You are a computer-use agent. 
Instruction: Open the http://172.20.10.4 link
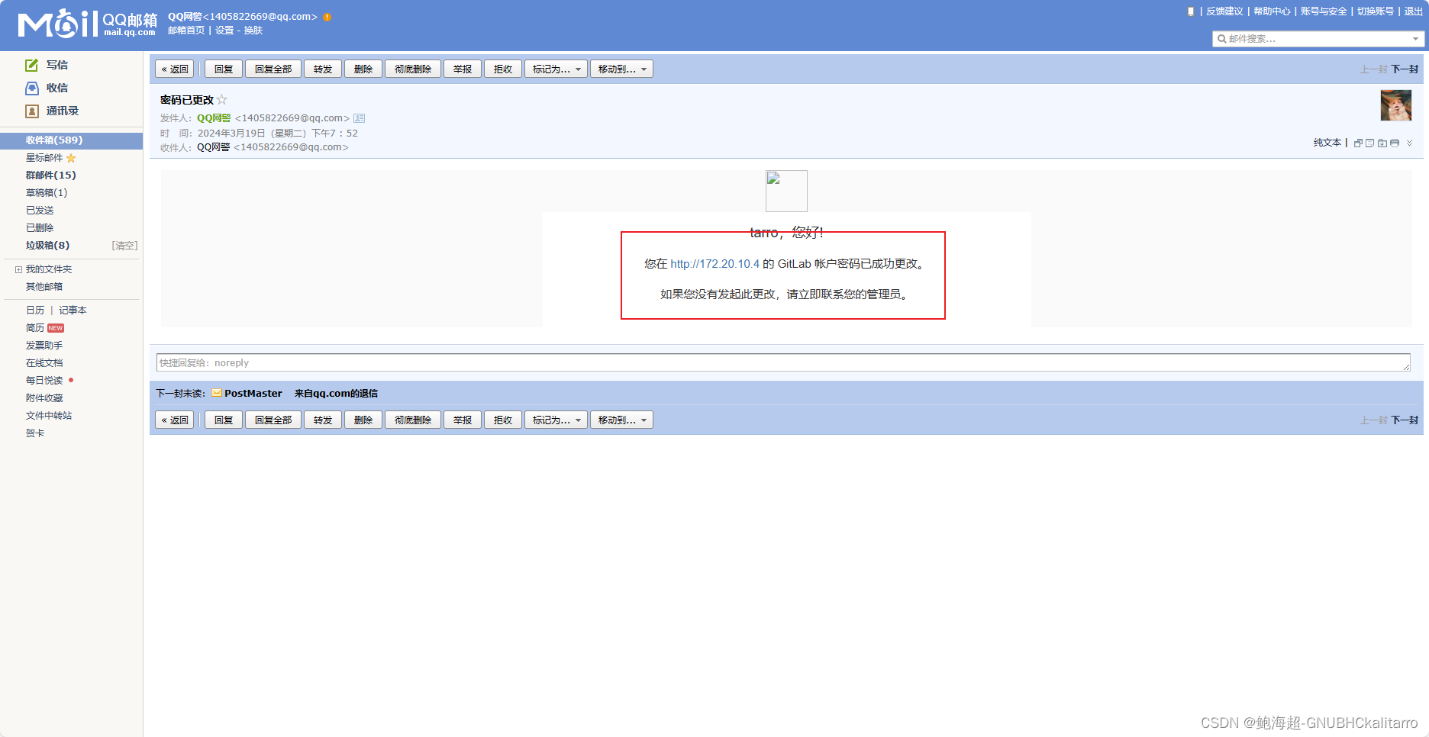(715, 264)
